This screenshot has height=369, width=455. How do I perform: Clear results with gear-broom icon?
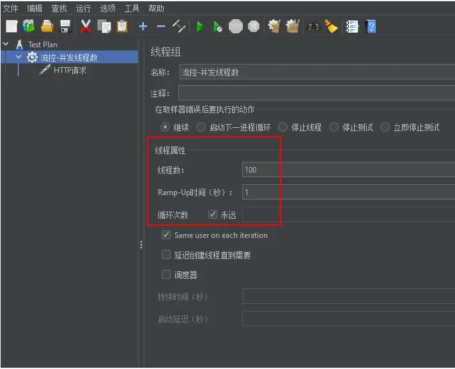point(274,26)
